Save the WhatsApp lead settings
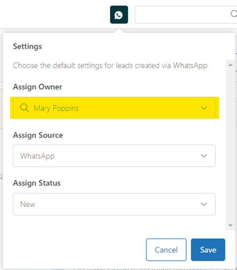Viewport: 237px width, 270px height. tap(208, 250)
